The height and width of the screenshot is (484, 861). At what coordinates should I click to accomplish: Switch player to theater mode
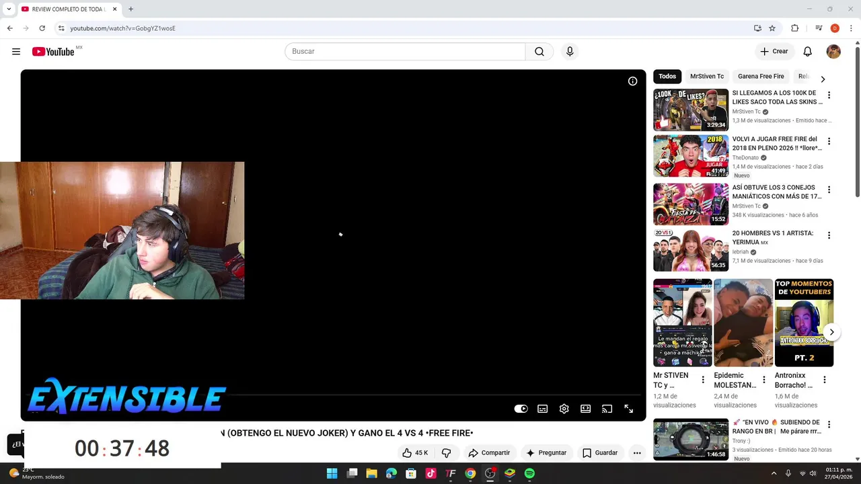coord(586,409)
